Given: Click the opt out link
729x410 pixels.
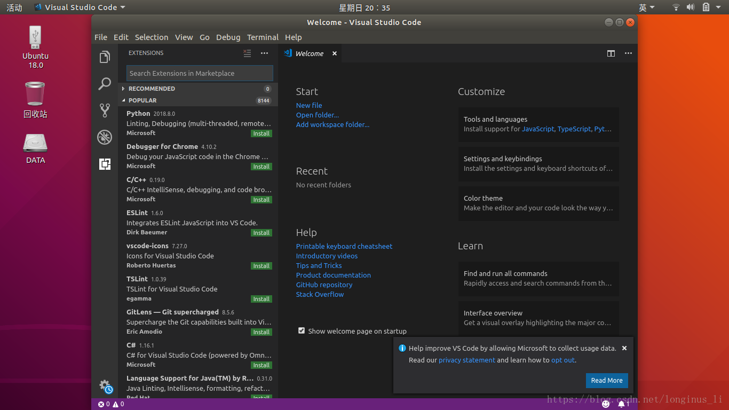Looking at the screenshot, I should 563,360.
